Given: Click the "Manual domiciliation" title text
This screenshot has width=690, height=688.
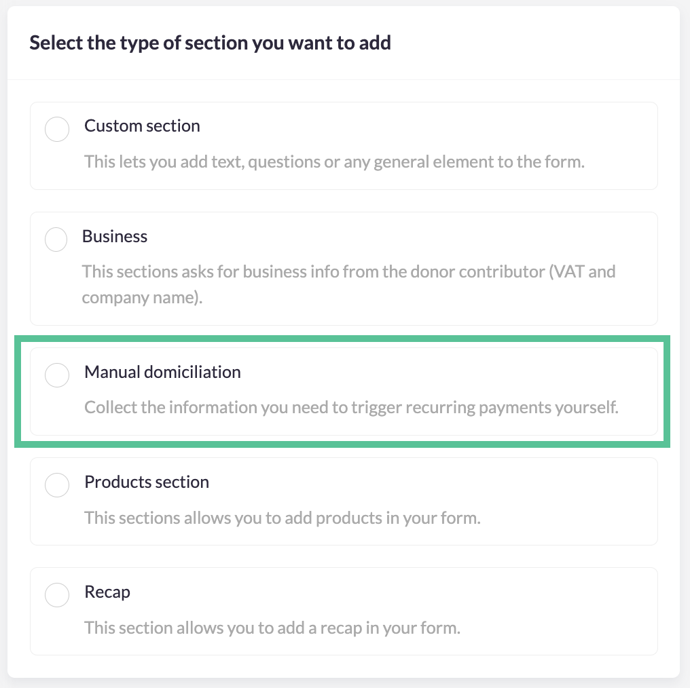Looking at the screenshot, I should pos(162,372).
